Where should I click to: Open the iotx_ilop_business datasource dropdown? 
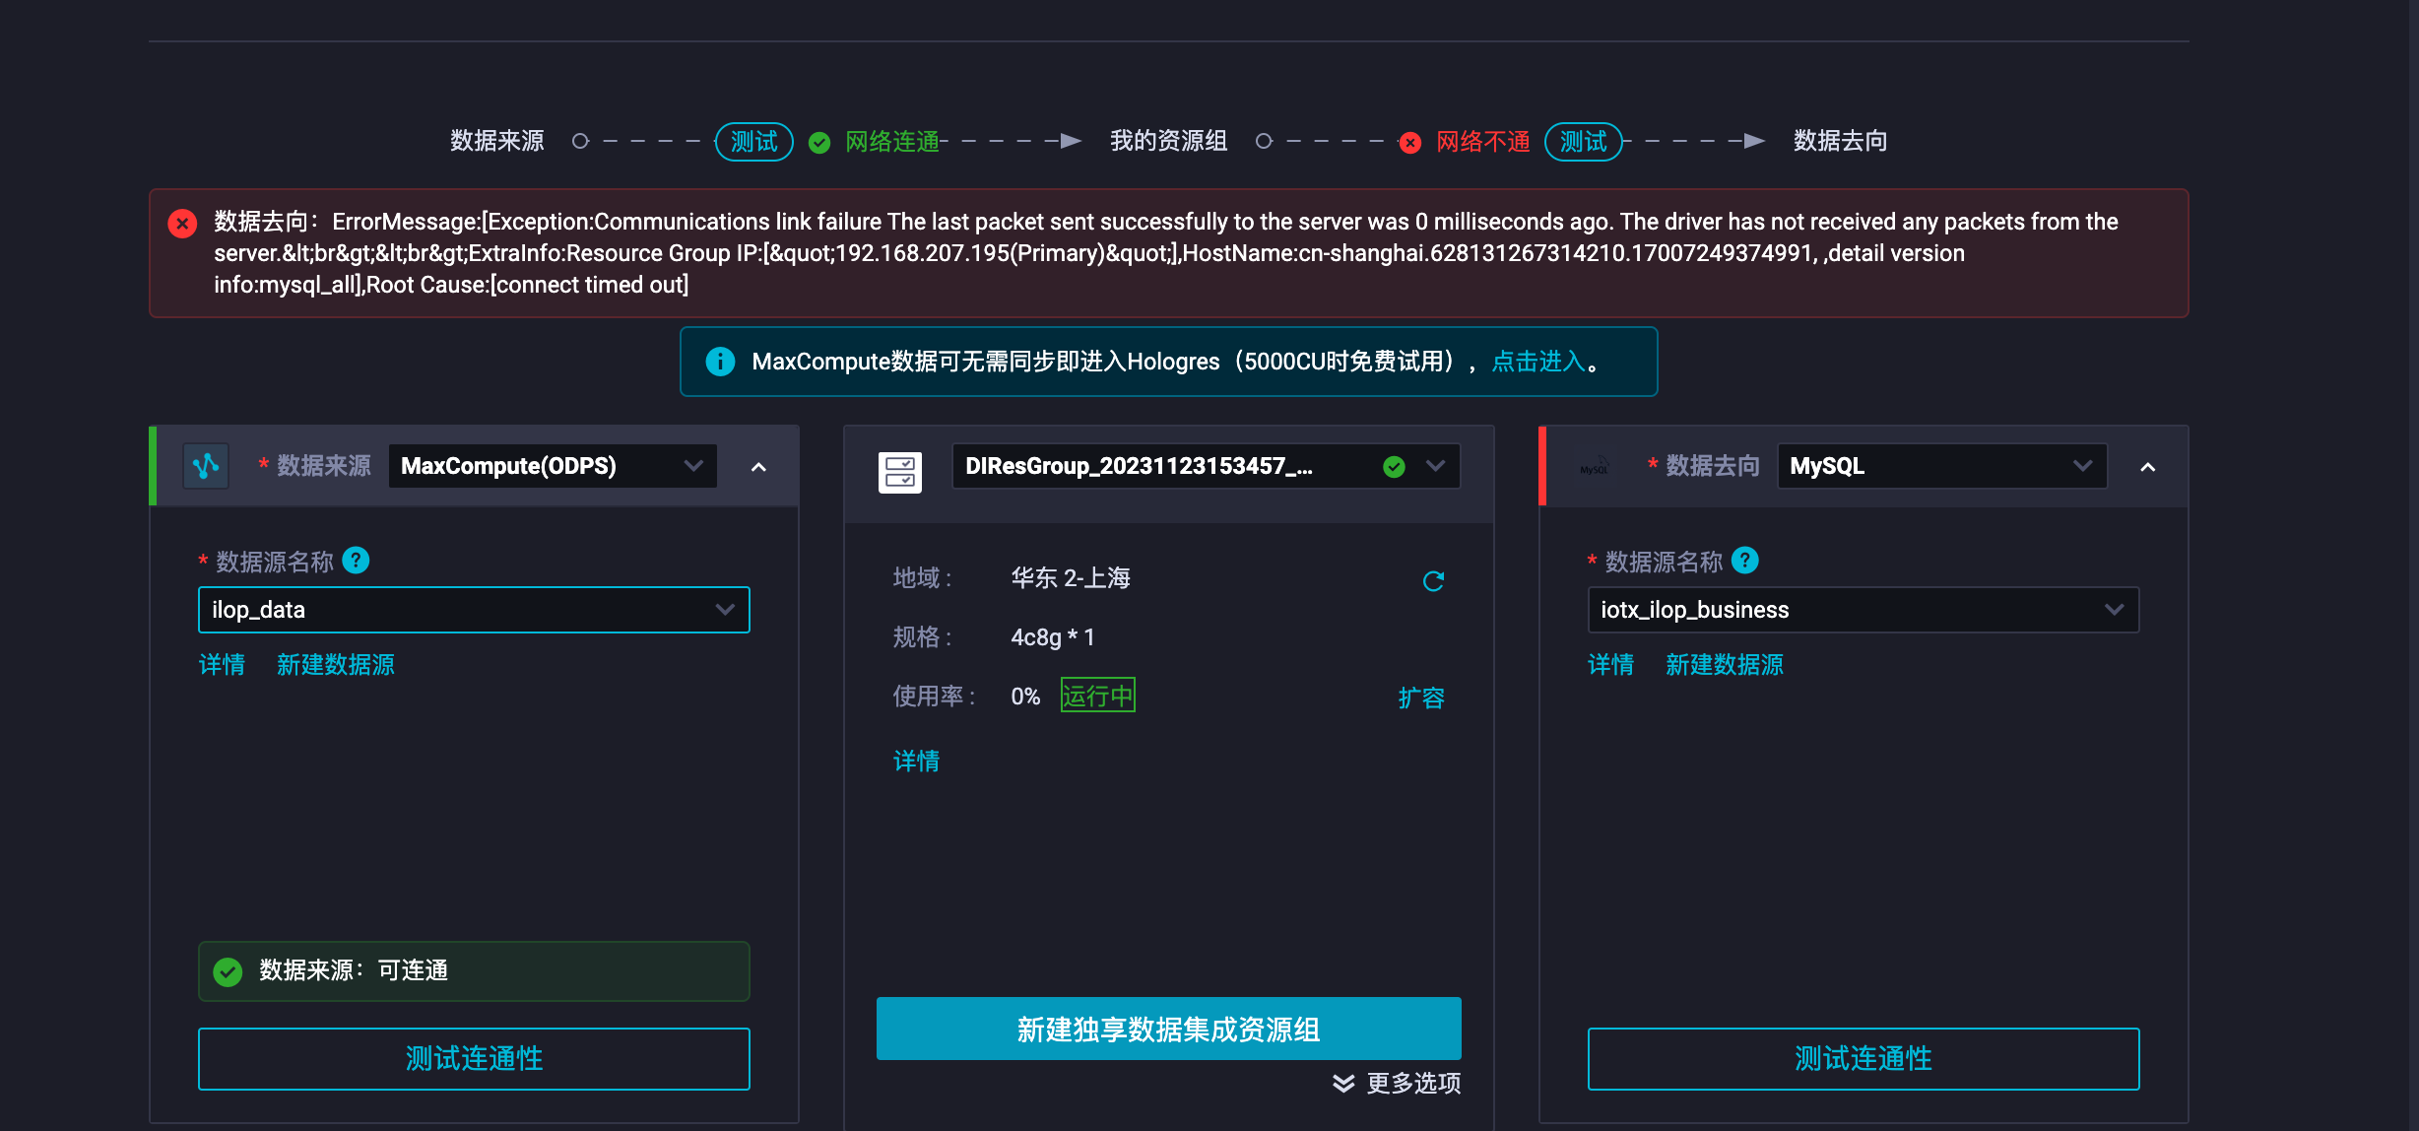pyautogui.click(x=1863, y=610)
